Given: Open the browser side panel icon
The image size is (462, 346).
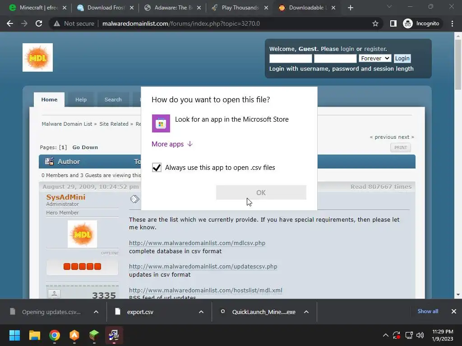Looking at the screenshot, I should click(393, 23).
